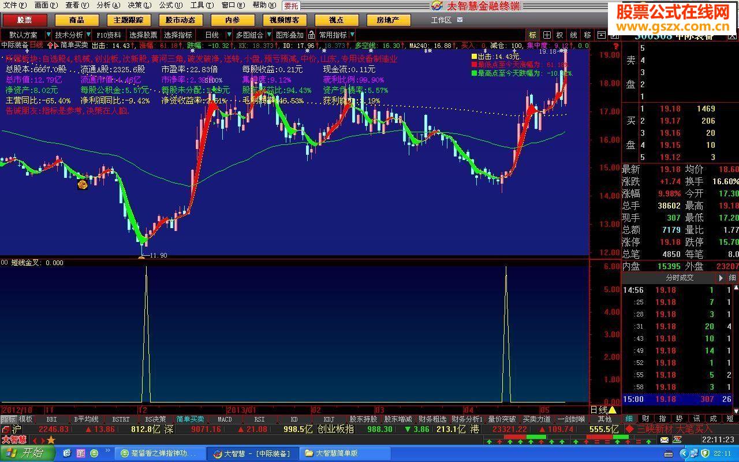Click the orange star icon in status bar

(x=51, y=440)
